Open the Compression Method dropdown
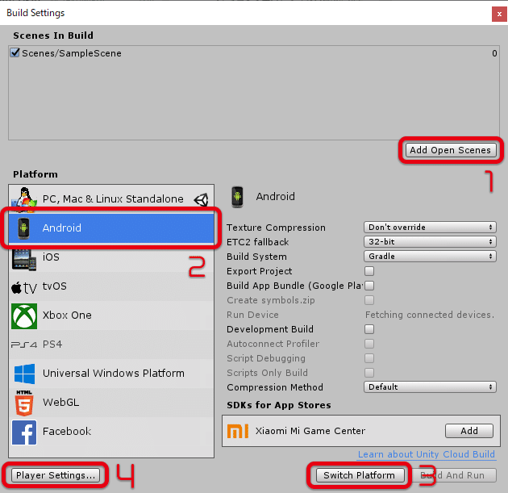 430,387
